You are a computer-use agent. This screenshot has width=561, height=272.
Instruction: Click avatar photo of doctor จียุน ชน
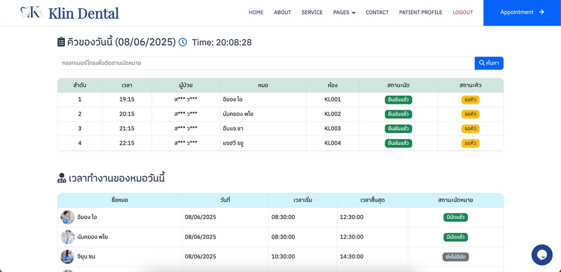click(68, 257)
